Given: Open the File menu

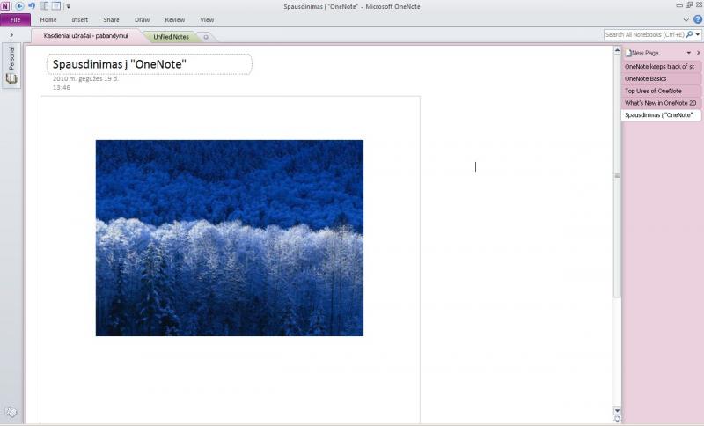Looking at the screenshot, I should click(x=15, y=19).
